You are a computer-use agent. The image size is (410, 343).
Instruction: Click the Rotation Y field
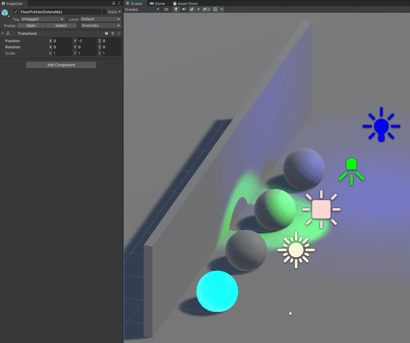pos(87,47)
